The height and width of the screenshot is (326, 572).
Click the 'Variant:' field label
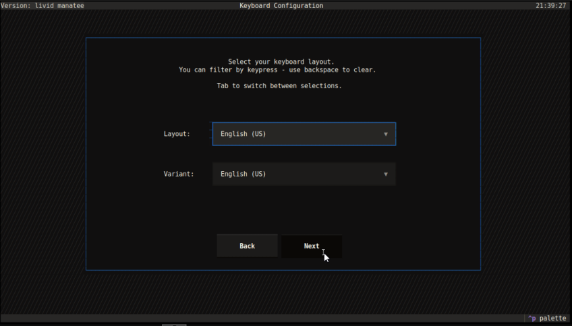tap(179, 174)
